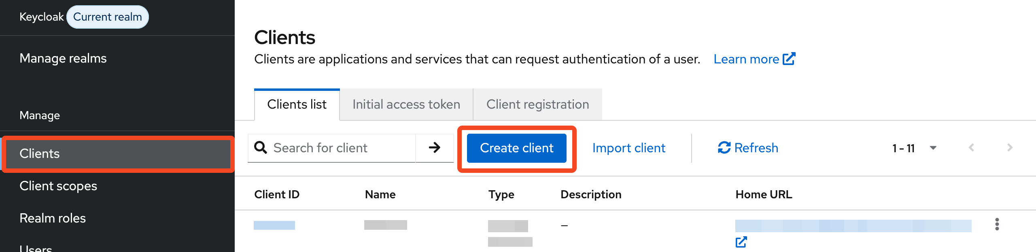Click the Name column header

[x=380, y=195]
